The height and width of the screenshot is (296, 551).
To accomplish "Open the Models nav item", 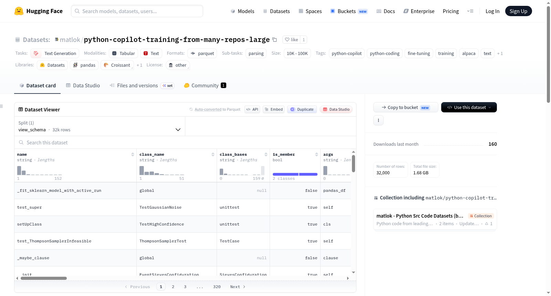I will click(x=242, y=11).
